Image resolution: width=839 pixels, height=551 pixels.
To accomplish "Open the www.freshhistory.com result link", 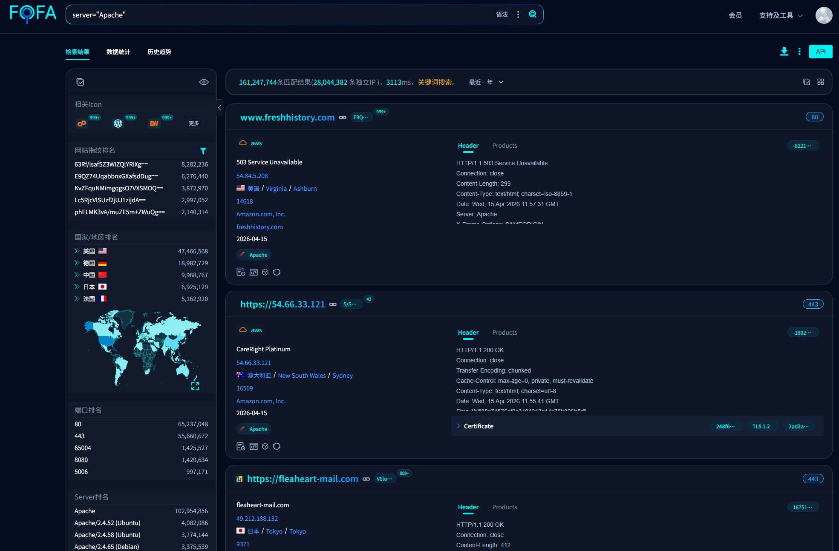I will coord(288,118).
